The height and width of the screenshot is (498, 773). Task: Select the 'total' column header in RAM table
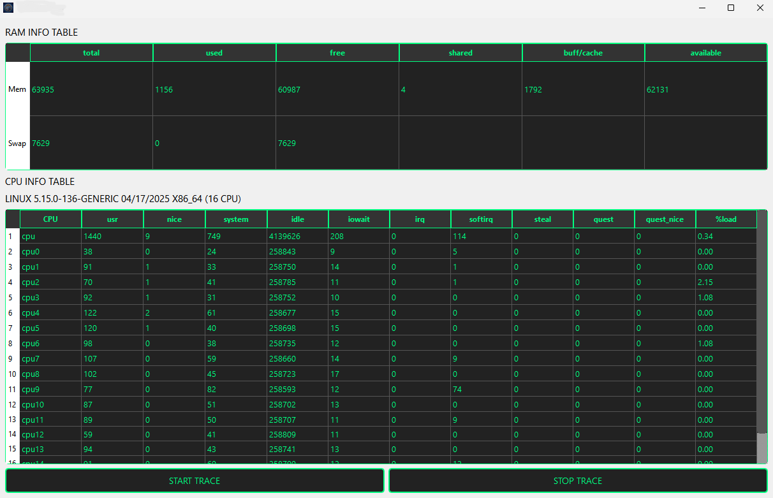(x=91, y=53)
